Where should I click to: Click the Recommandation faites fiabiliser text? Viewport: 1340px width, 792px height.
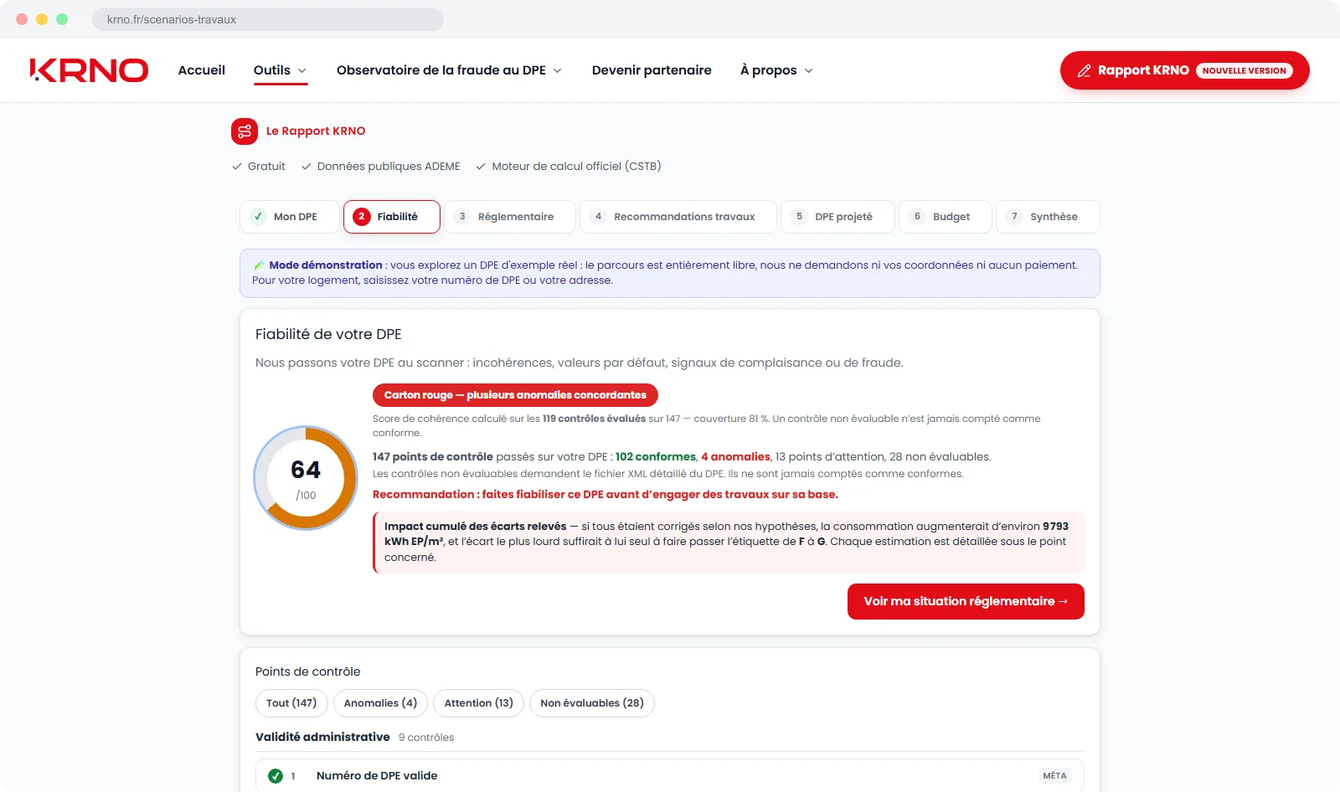[x=606, y=495]
